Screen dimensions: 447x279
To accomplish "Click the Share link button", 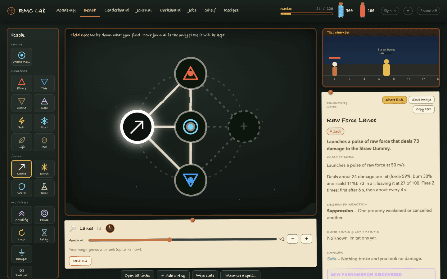I will 395,100.
